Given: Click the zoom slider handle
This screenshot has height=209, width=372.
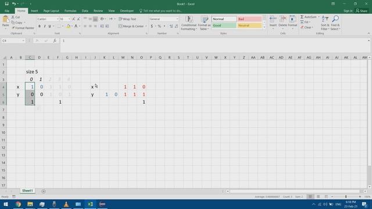Looking at the screenshot, I should (x=346, y=197).
